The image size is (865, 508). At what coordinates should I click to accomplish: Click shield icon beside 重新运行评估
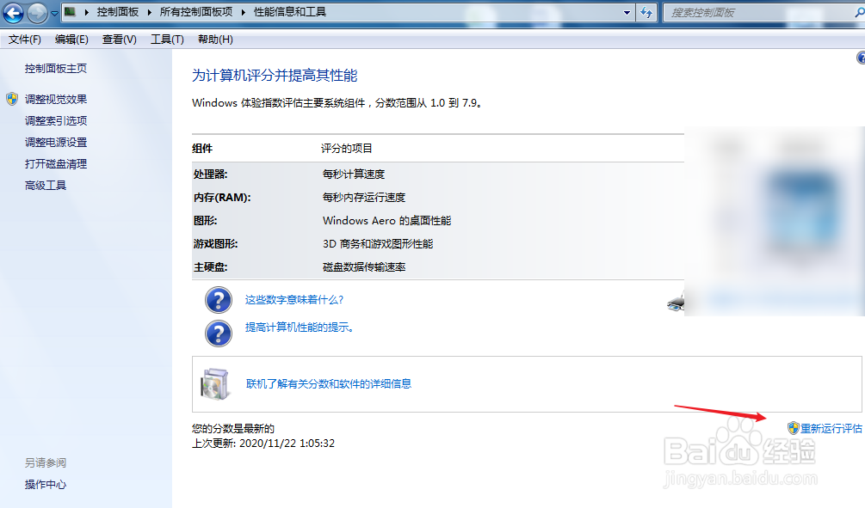click(794, 428)
